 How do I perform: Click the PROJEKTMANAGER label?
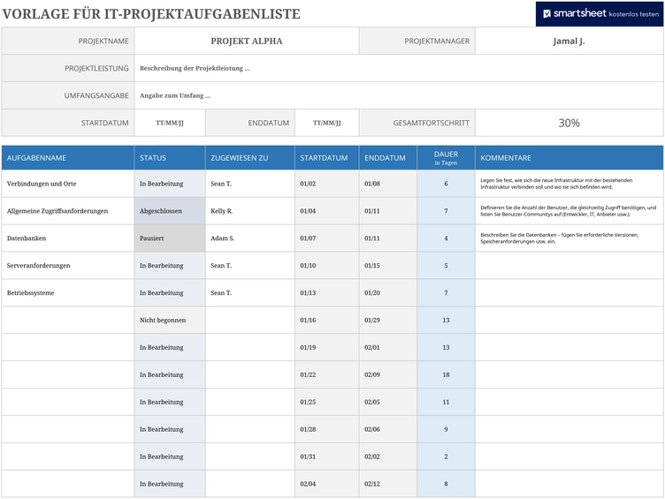pos(437,42)
